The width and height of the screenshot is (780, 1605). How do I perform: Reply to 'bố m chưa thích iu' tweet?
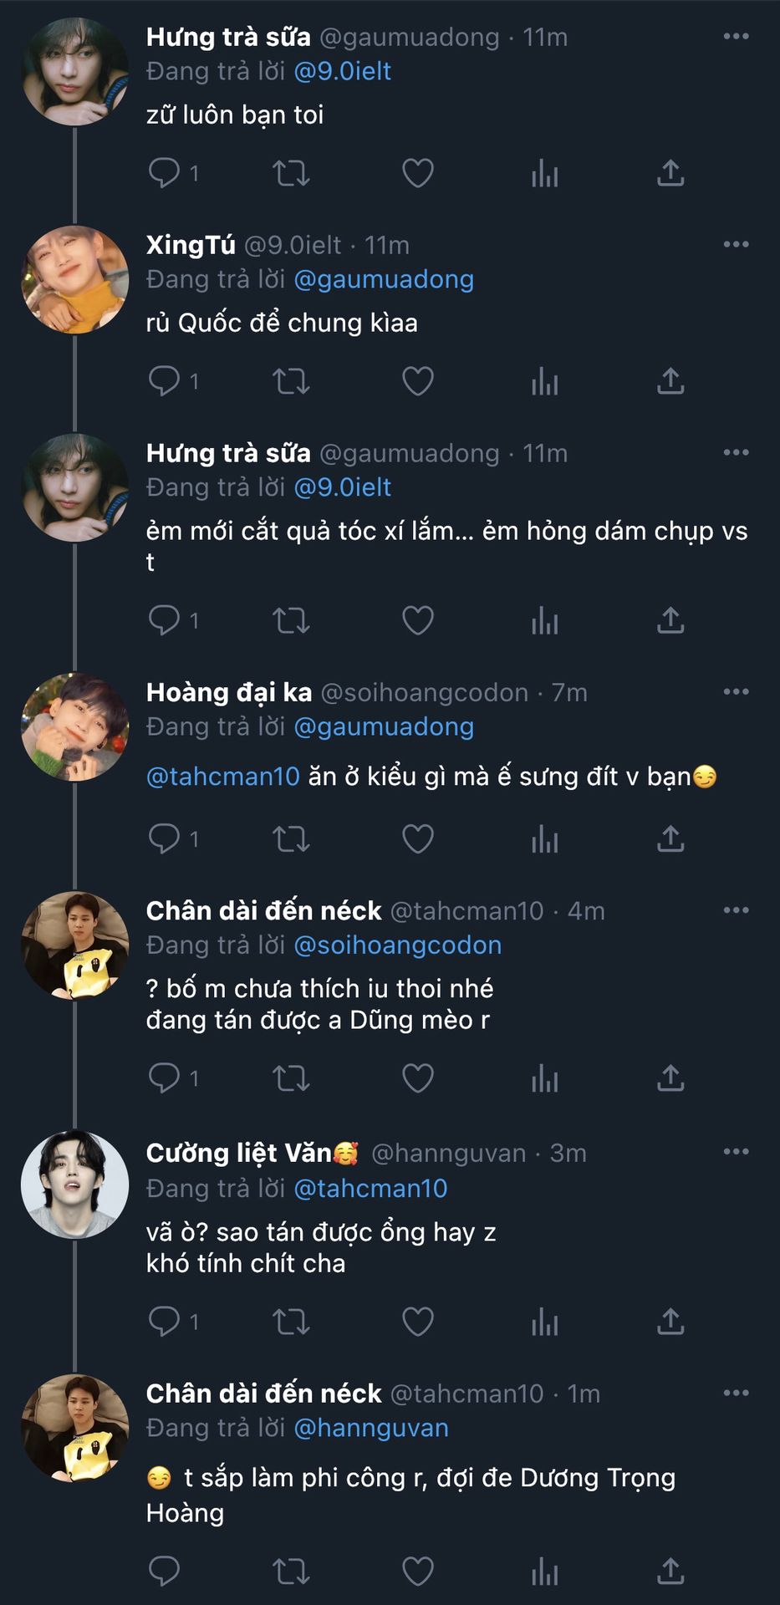coord(164,1078)
